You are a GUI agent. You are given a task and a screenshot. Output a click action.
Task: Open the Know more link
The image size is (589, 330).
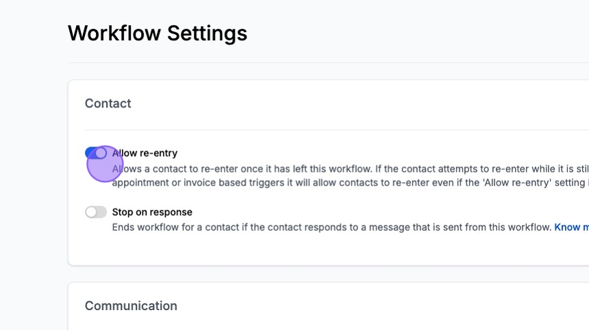click(571, 227)
